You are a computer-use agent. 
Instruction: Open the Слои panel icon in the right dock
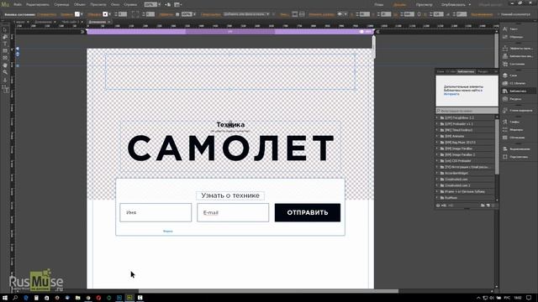pos(505,75)
